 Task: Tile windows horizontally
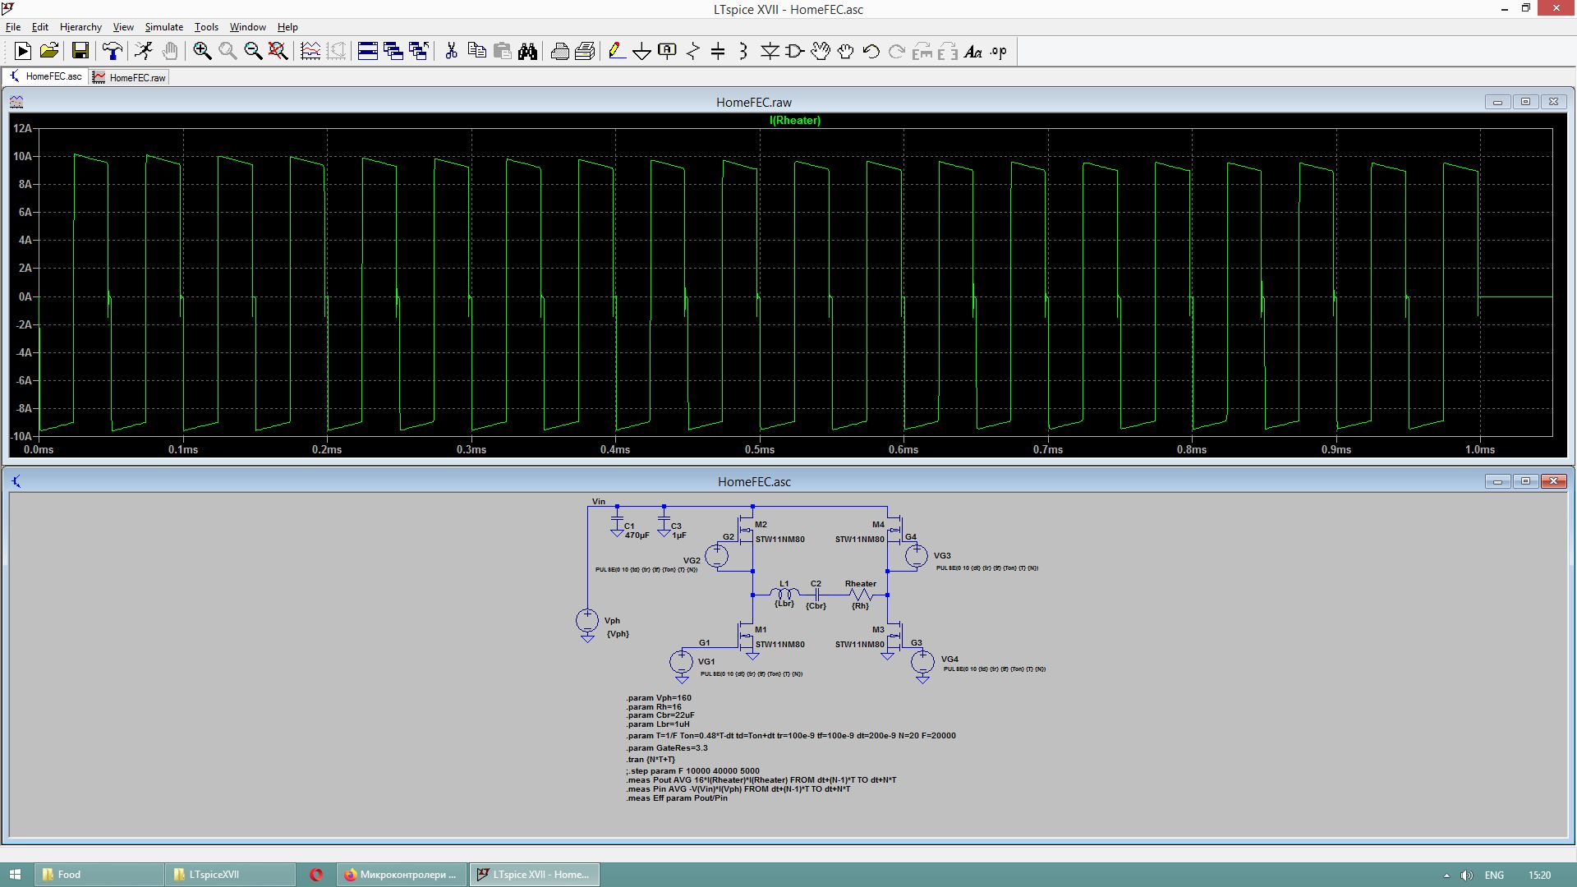(368, 52)
